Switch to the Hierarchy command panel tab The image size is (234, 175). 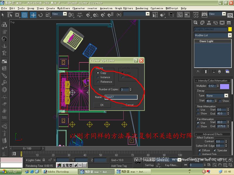click(209, 23)
